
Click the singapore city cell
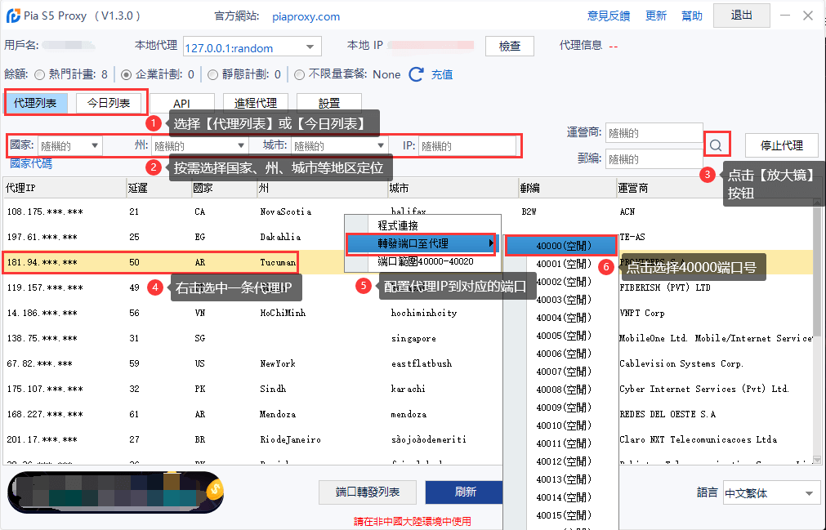click(x=413, y=338)
